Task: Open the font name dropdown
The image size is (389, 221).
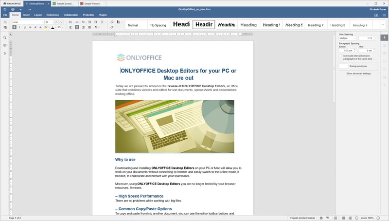Action: 43,22
